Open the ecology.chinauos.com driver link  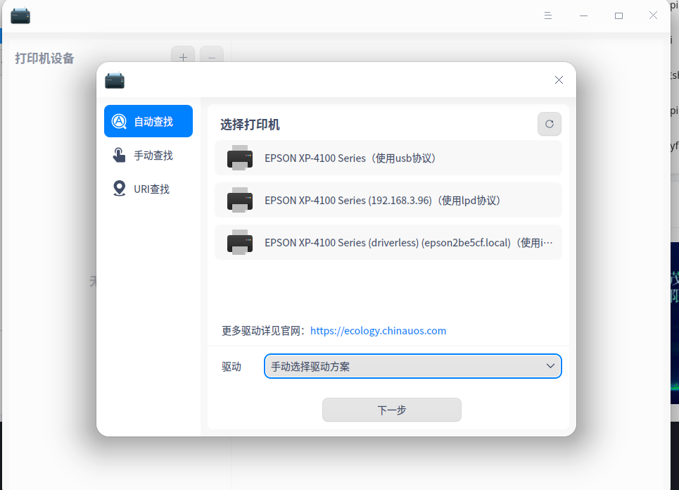(378, 330)
